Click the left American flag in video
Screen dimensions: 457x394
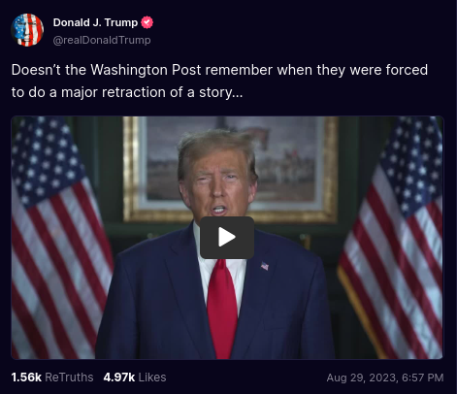coord(60,238)
